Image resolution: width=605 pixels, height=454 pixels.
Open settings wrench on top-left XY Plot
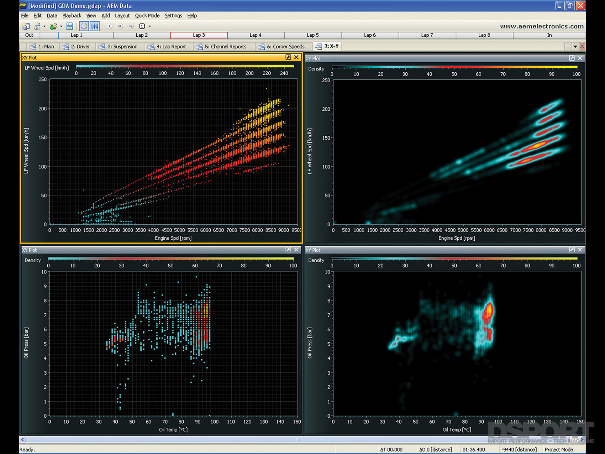click(x=288, y=57)
